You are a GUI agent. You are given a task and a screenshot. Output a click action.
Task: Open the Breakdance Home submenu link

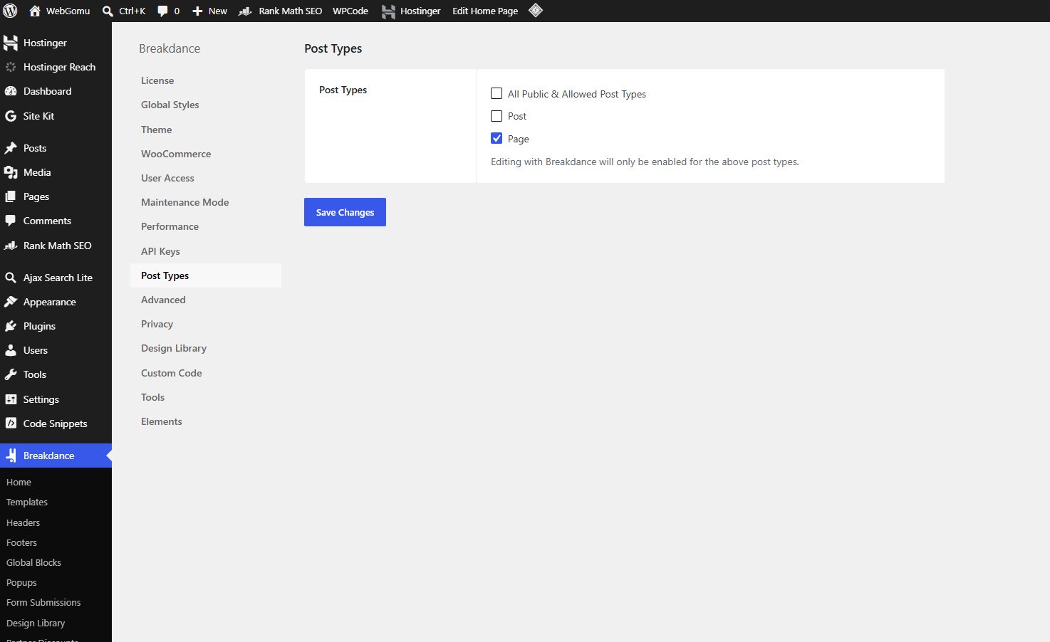[19, 482]
